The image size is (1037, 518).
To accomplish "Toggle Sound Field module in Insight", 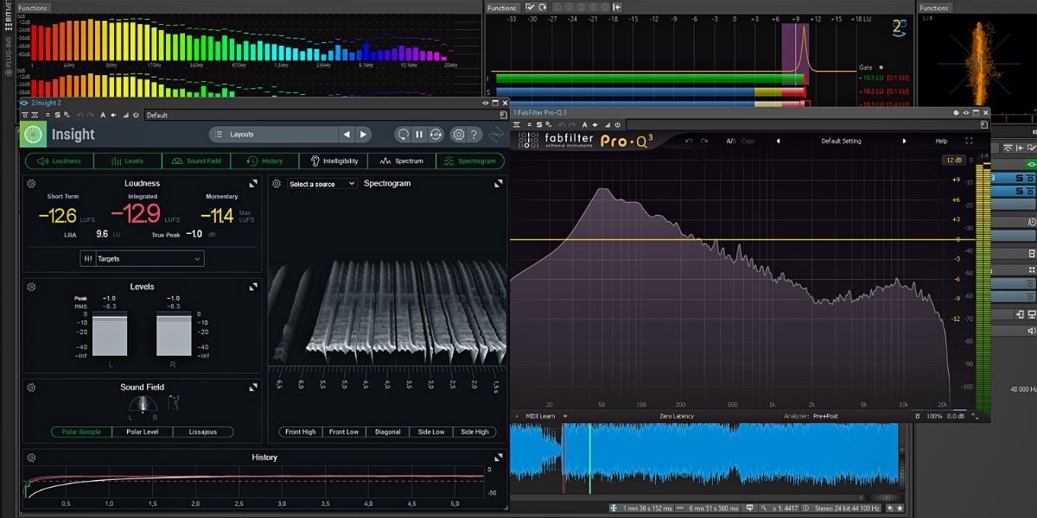I will click(195, 161).
